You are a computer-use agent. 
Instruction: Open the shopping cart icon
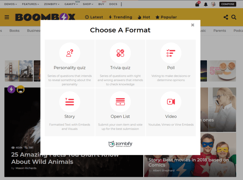[x=197, y=4]
